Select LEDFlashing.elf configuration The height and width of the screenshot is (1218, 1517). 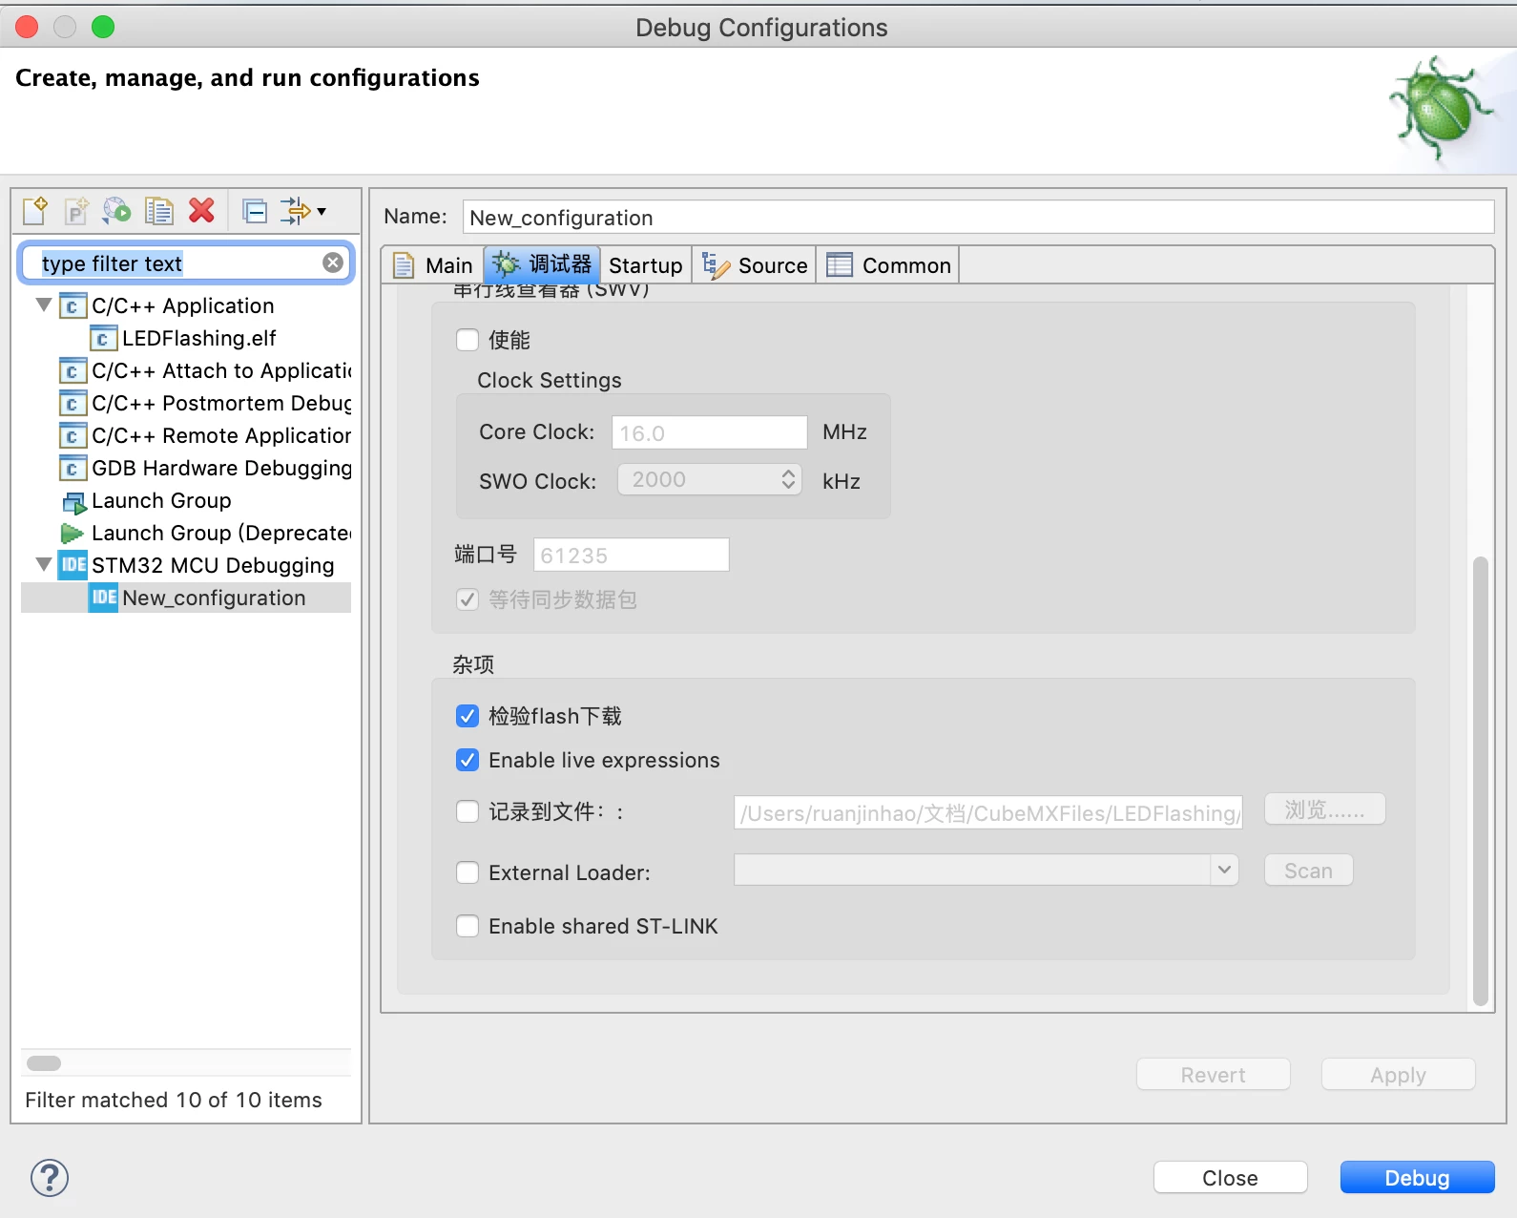coord(199,338)
